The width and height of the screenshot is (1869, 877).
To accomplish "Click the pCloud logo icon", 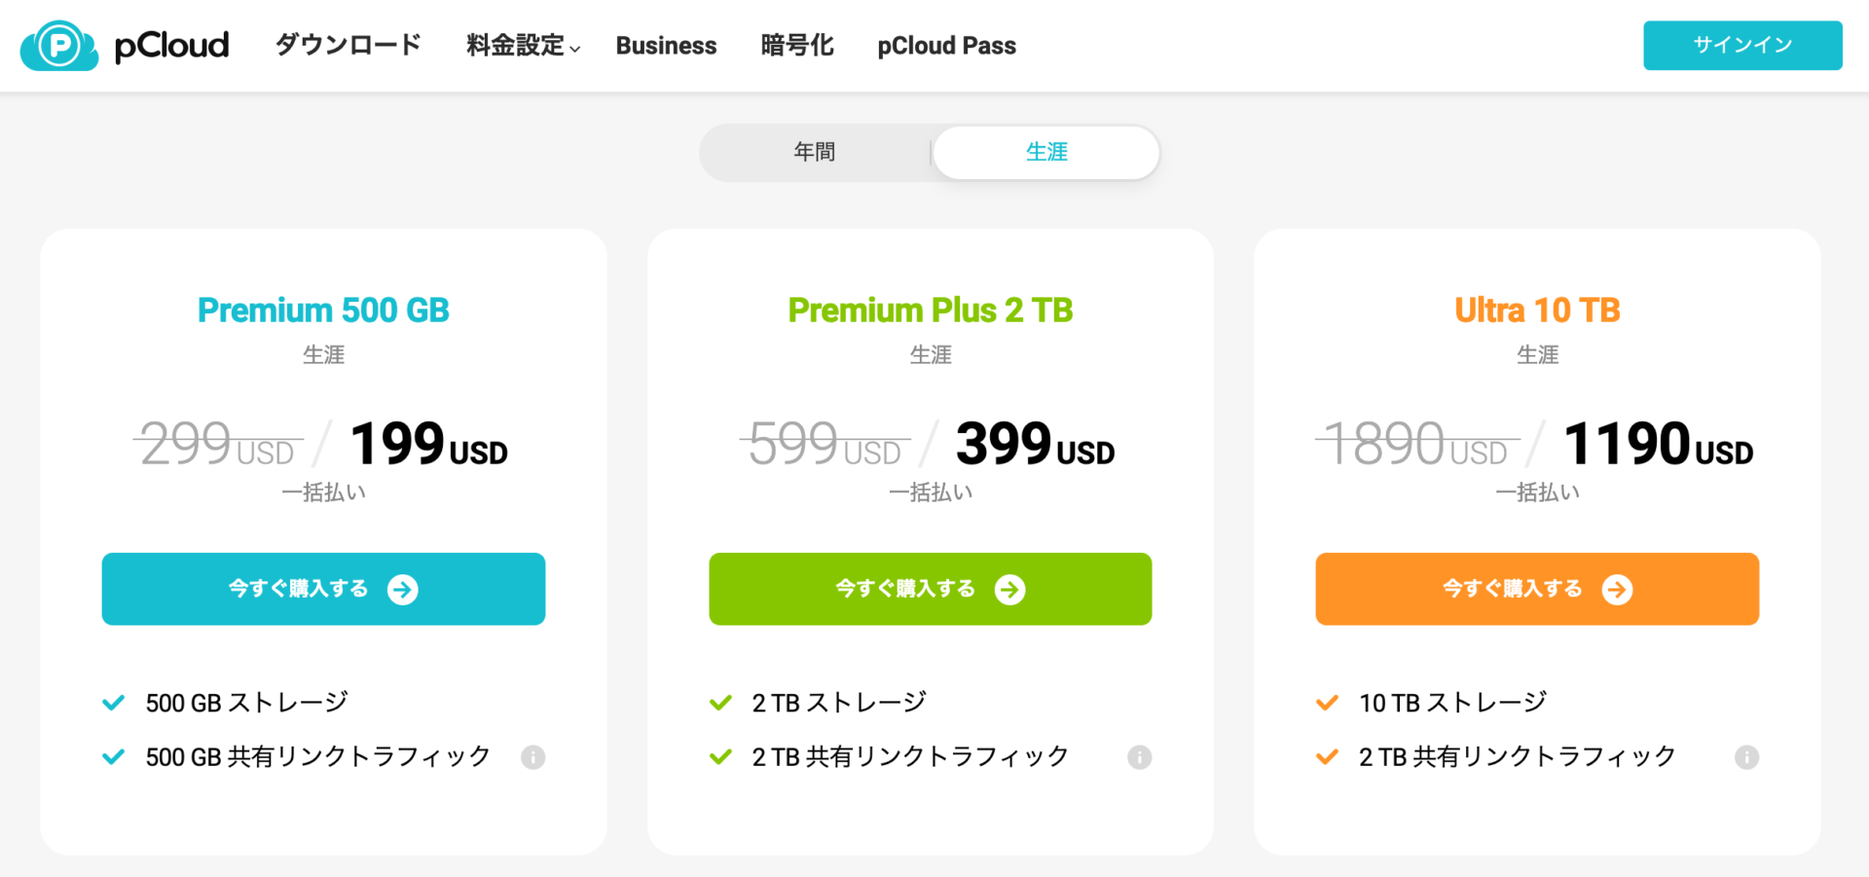I will [x=59, y=46].
